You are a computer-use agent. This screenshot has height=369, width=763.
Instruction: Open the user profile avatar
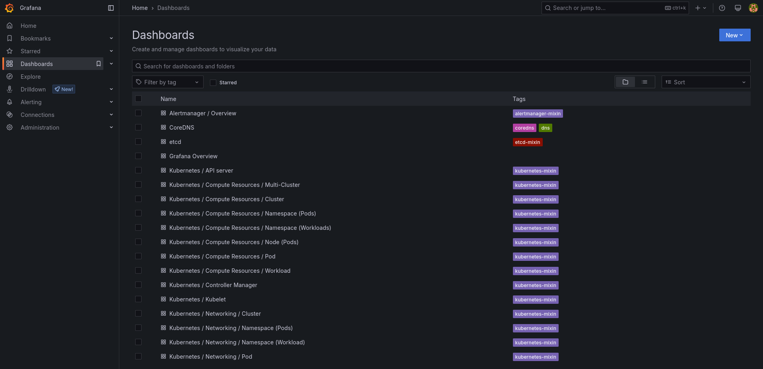point(753,8)
